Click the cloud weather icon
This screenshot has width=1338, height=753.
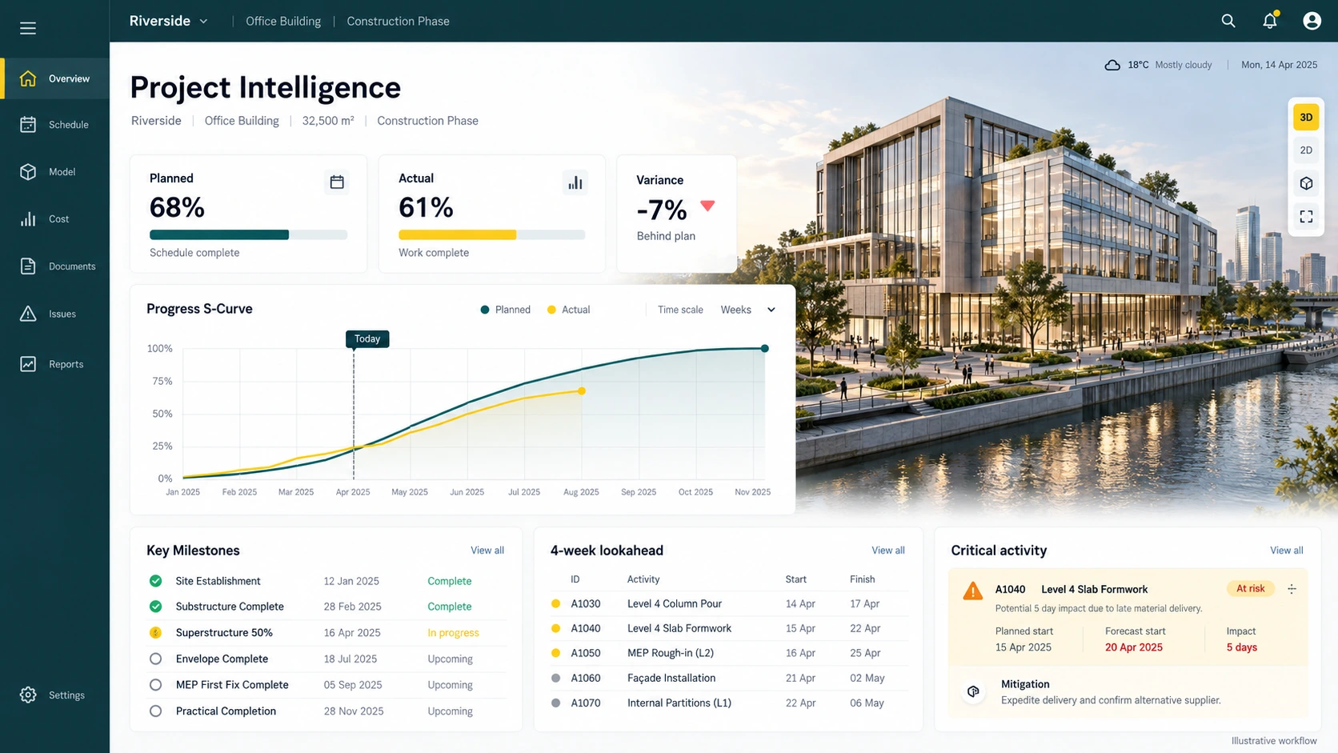(1112, 65)
